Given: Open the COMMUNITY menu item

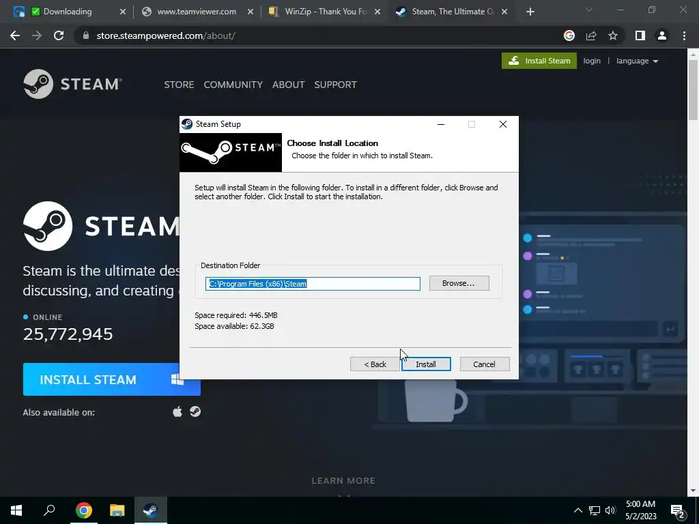Looking at the screenshot, I should tap(233, 85).
